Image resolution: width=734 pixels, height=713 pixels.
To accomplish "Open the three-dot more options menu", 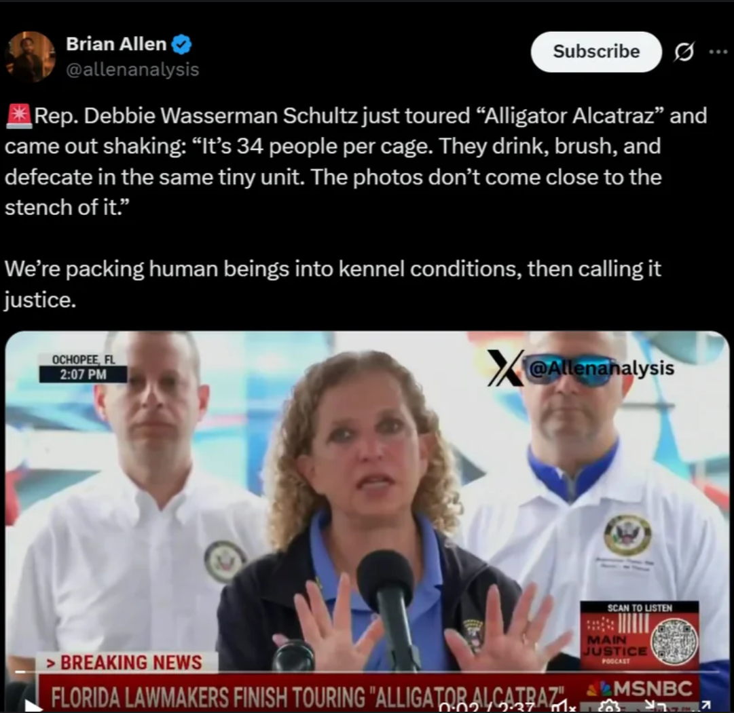I will click(x=718, y=52).
